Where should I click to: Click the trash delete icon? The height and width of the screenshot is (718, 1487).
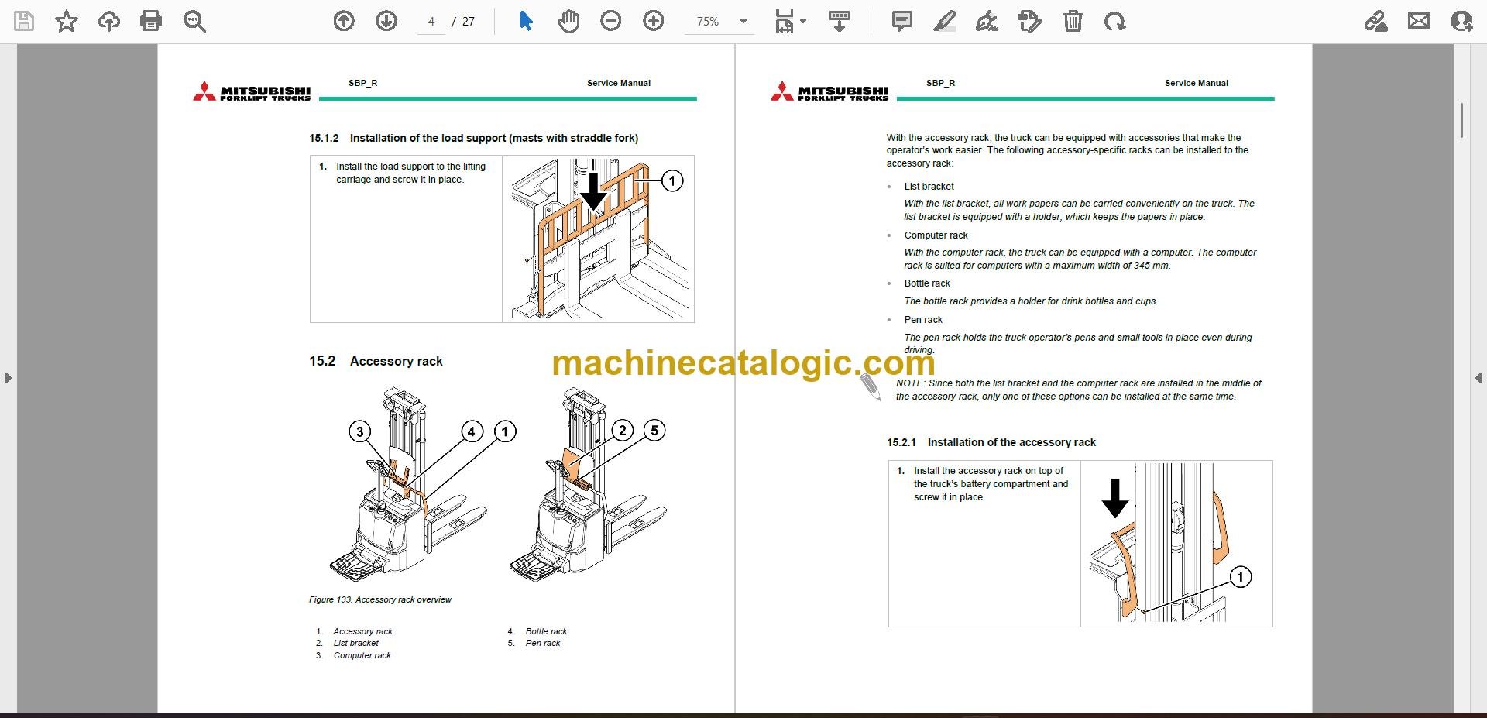(x=1073, y=21)
